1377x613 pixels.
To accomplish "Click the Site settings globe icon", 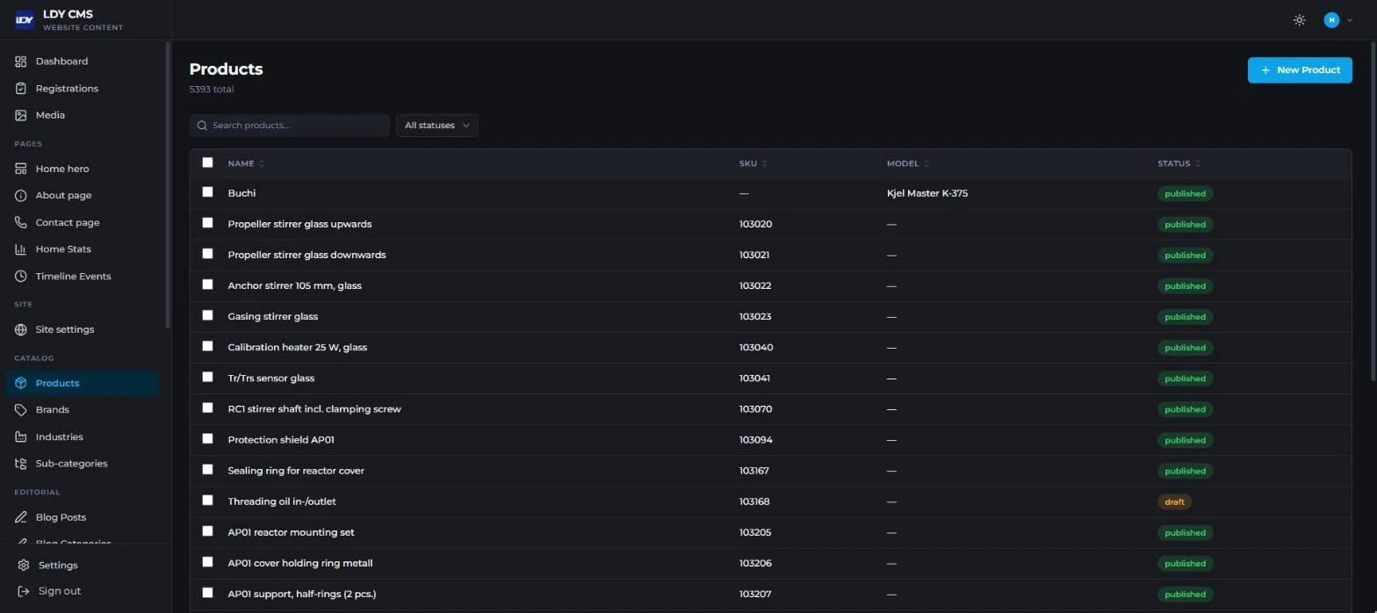I will pyautogui.click(x=21, y=329).
